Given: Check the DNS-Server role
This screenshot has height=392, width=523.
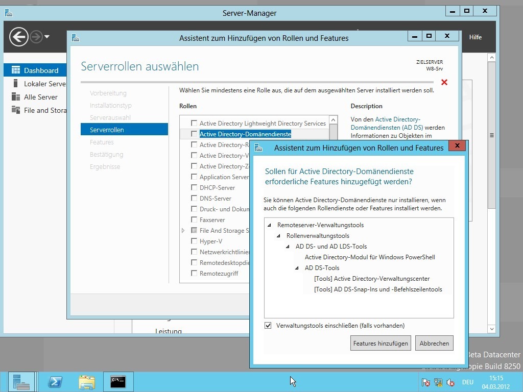Looking at the screenshot, I should pyautogui.click(x=194, y=198).
